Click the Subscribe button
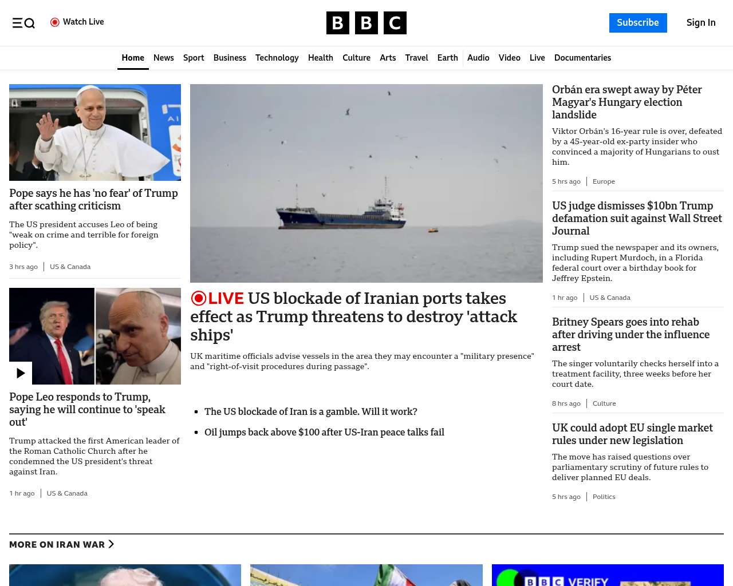The width and height of the screenshot is (733, 586). [637, 23]
